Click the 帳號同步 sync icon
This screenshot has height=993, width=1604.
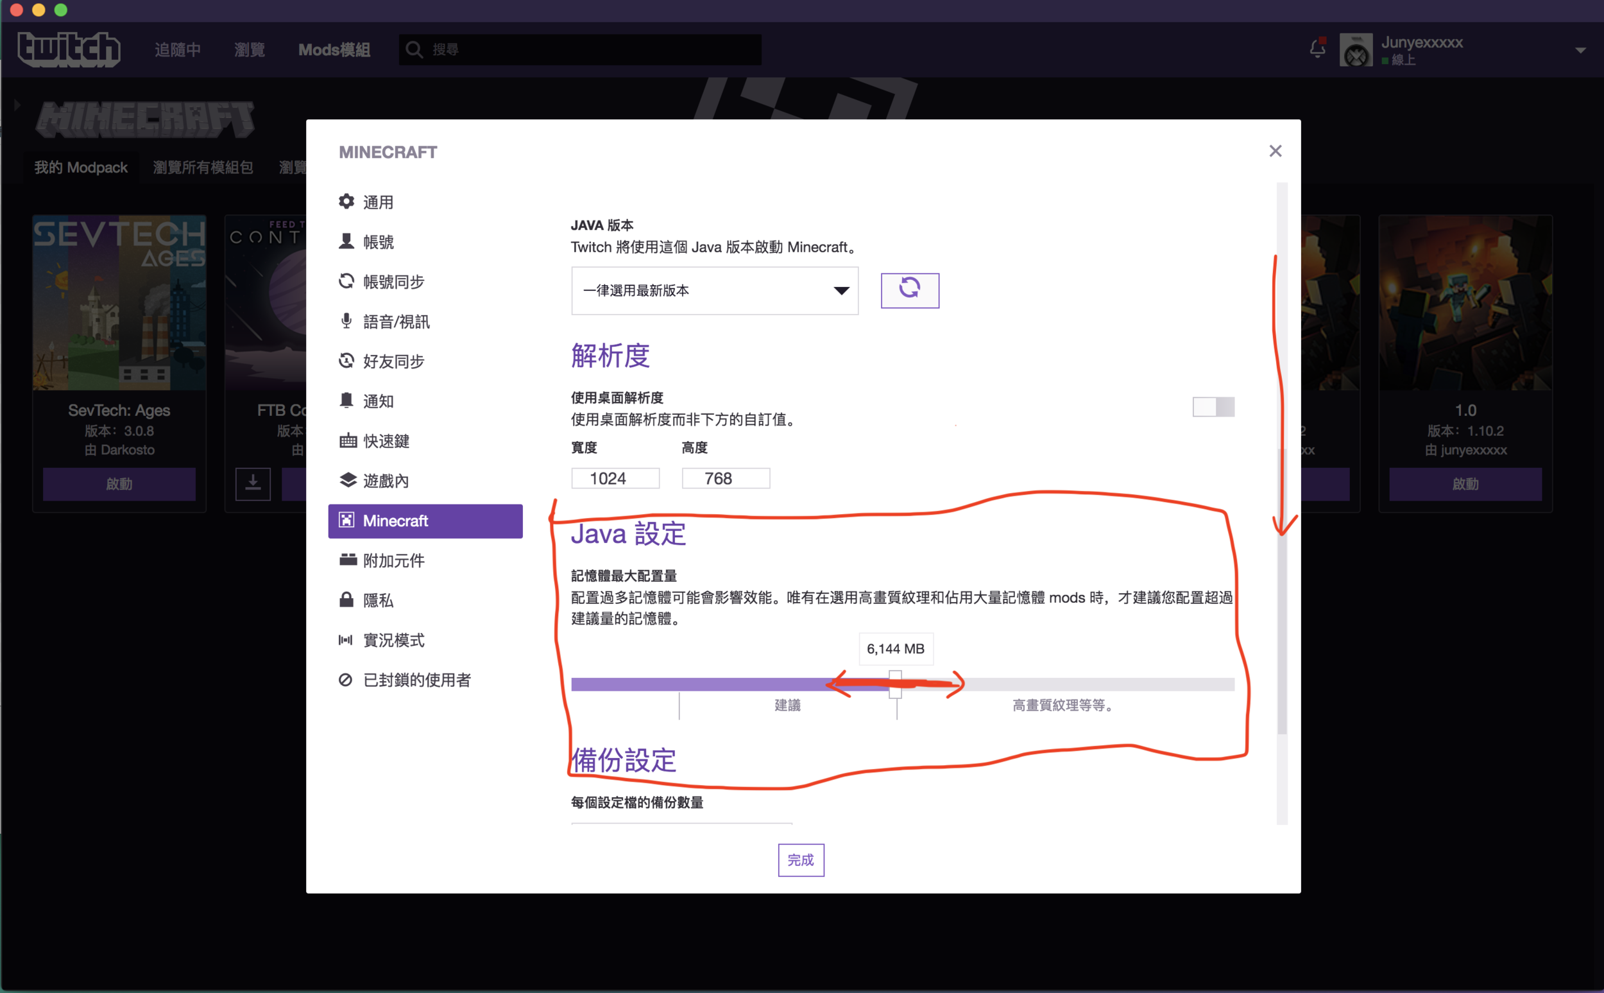point(346,281)
